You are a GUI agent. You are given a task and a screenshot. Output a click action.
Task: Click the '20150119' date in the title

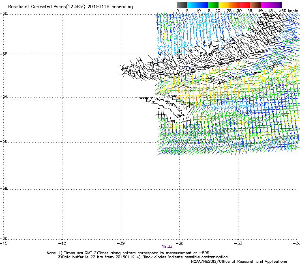tap(99, 7)
